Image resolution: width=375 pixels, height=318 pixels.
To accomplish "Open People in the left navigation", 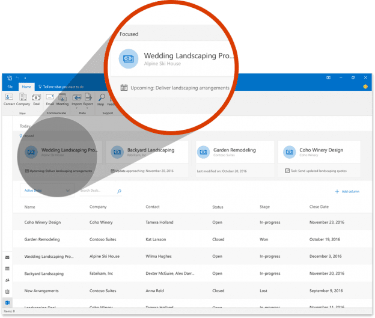I will point(7,280).
